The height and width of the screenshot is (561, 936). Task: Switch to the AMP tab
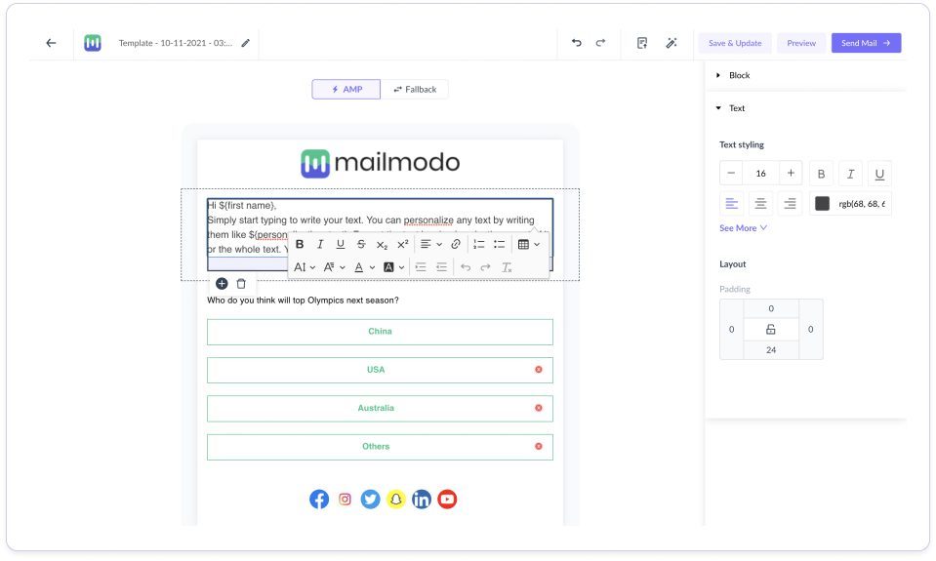coord(346,89)
